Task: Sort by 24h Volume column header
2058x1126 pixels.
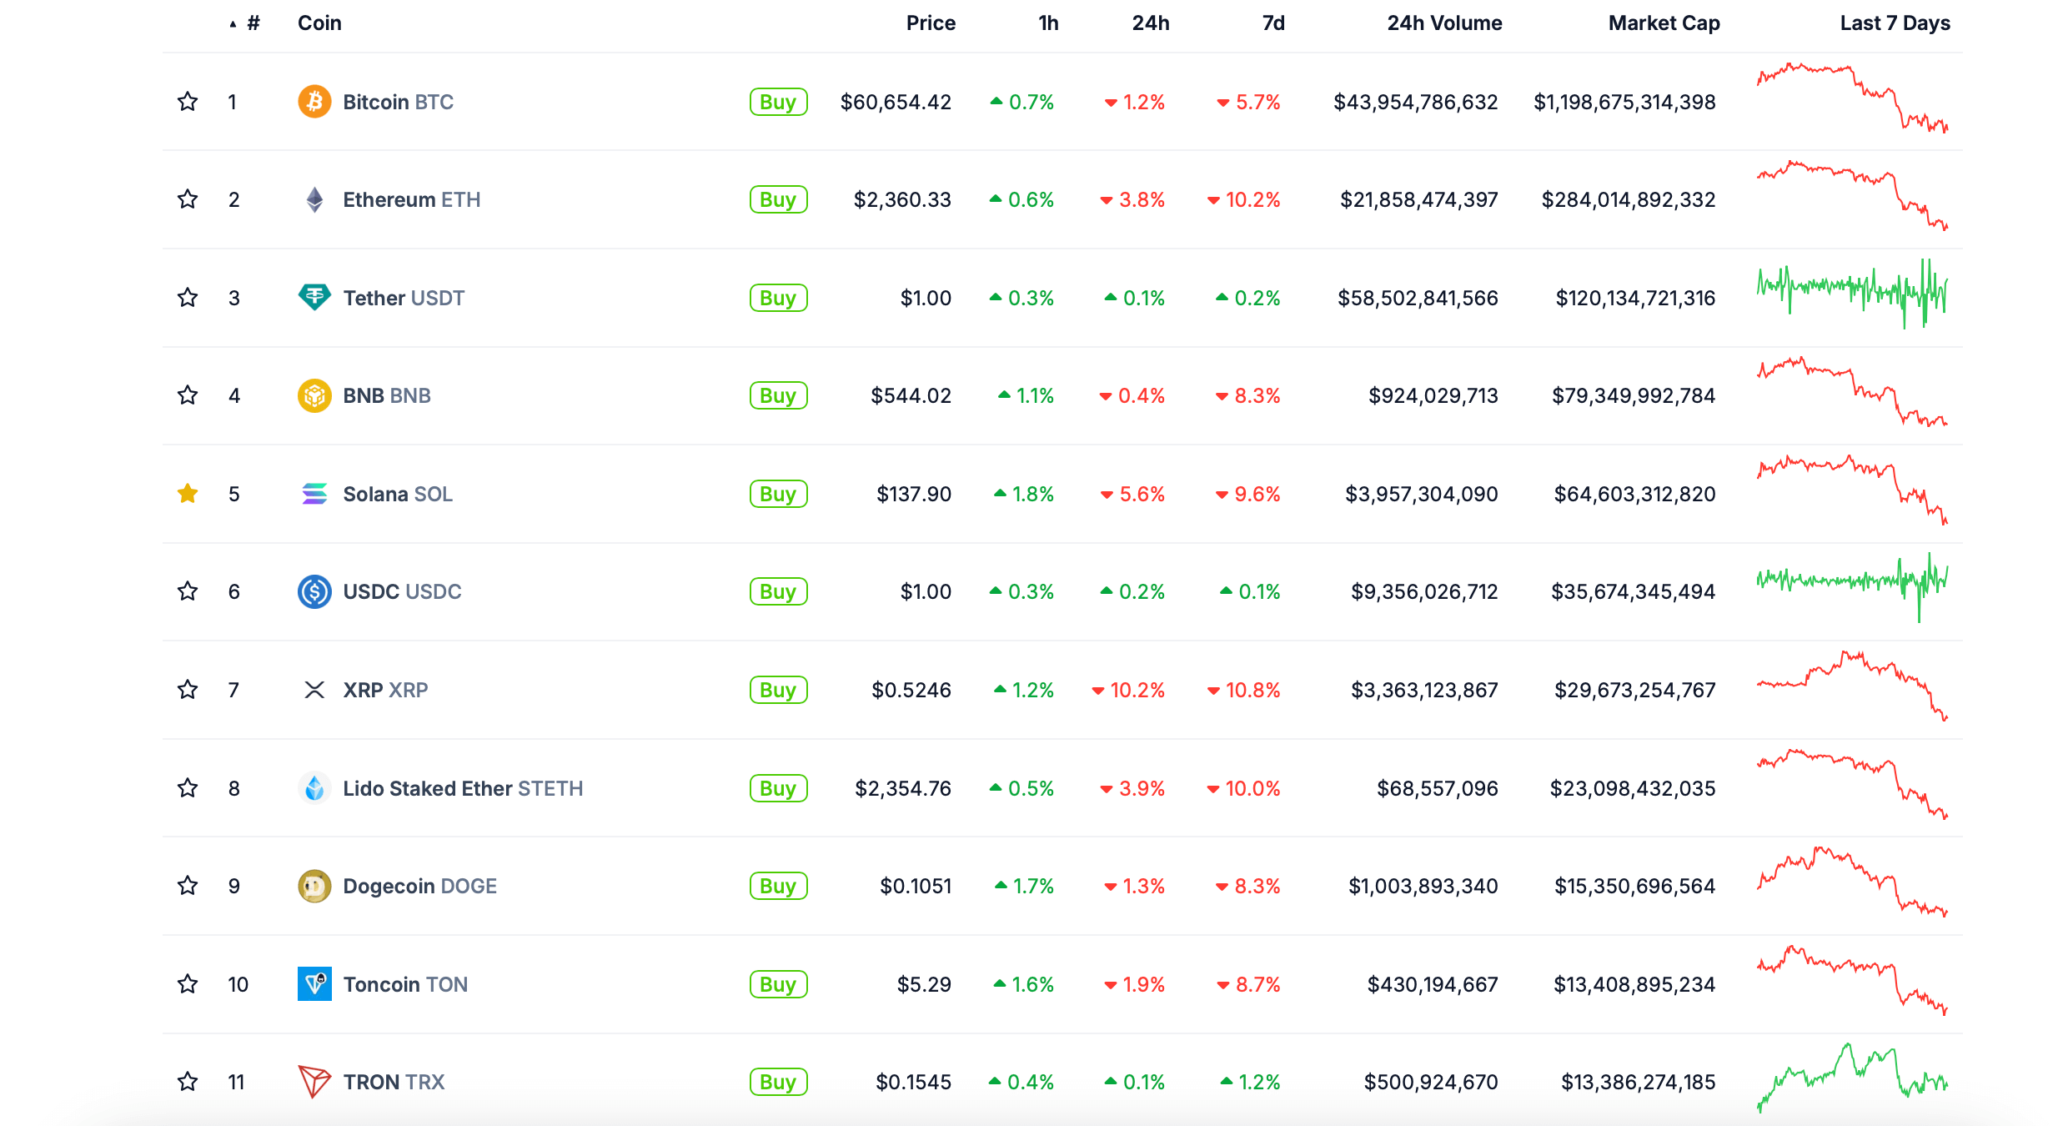Action: [x=1444, y=23]
